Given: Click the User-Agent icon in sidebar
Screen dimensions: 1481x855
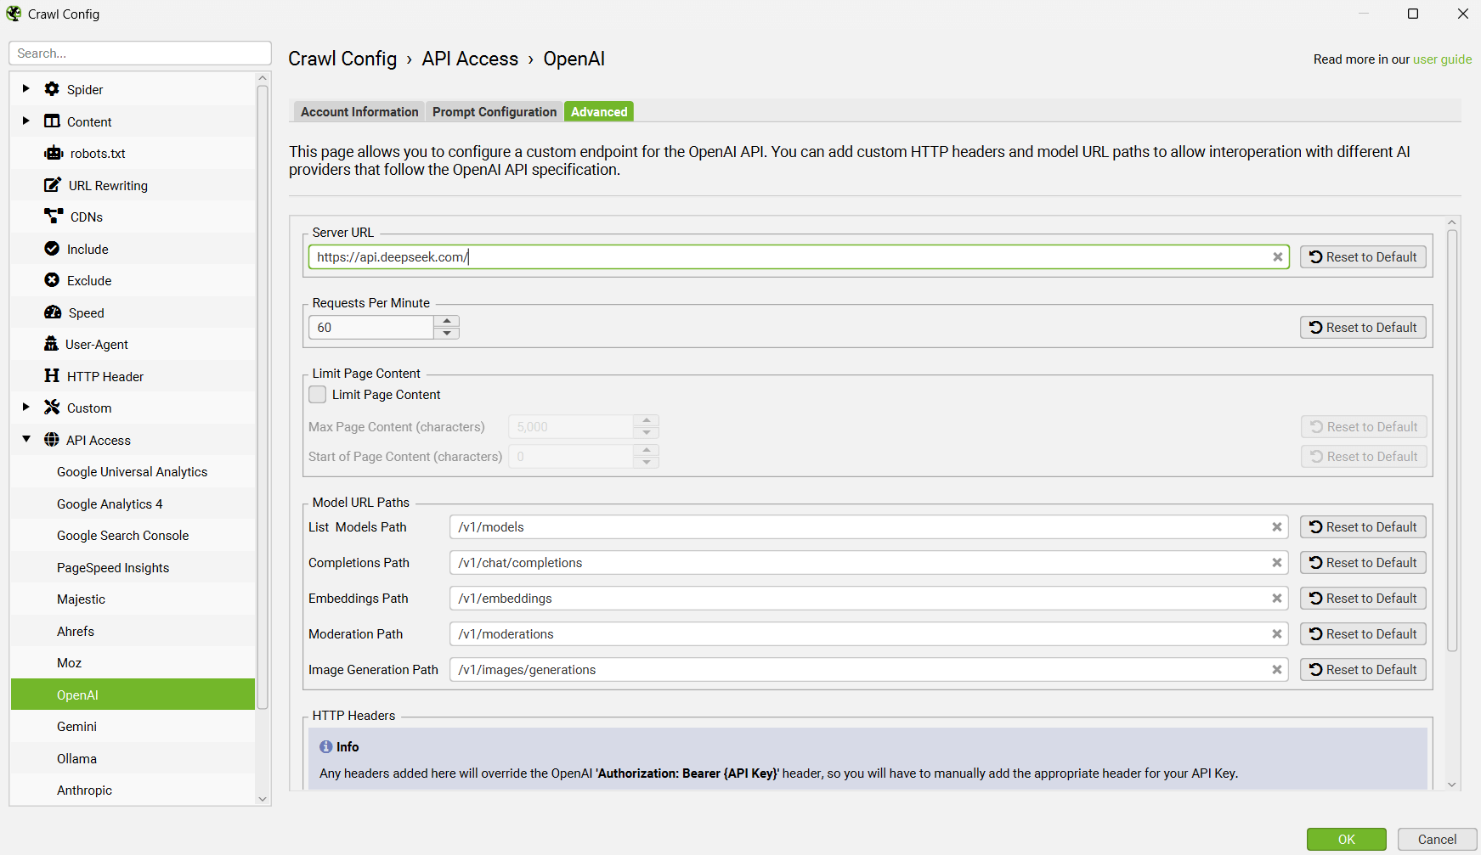Looking at the screenshot, I should (53, 344).
